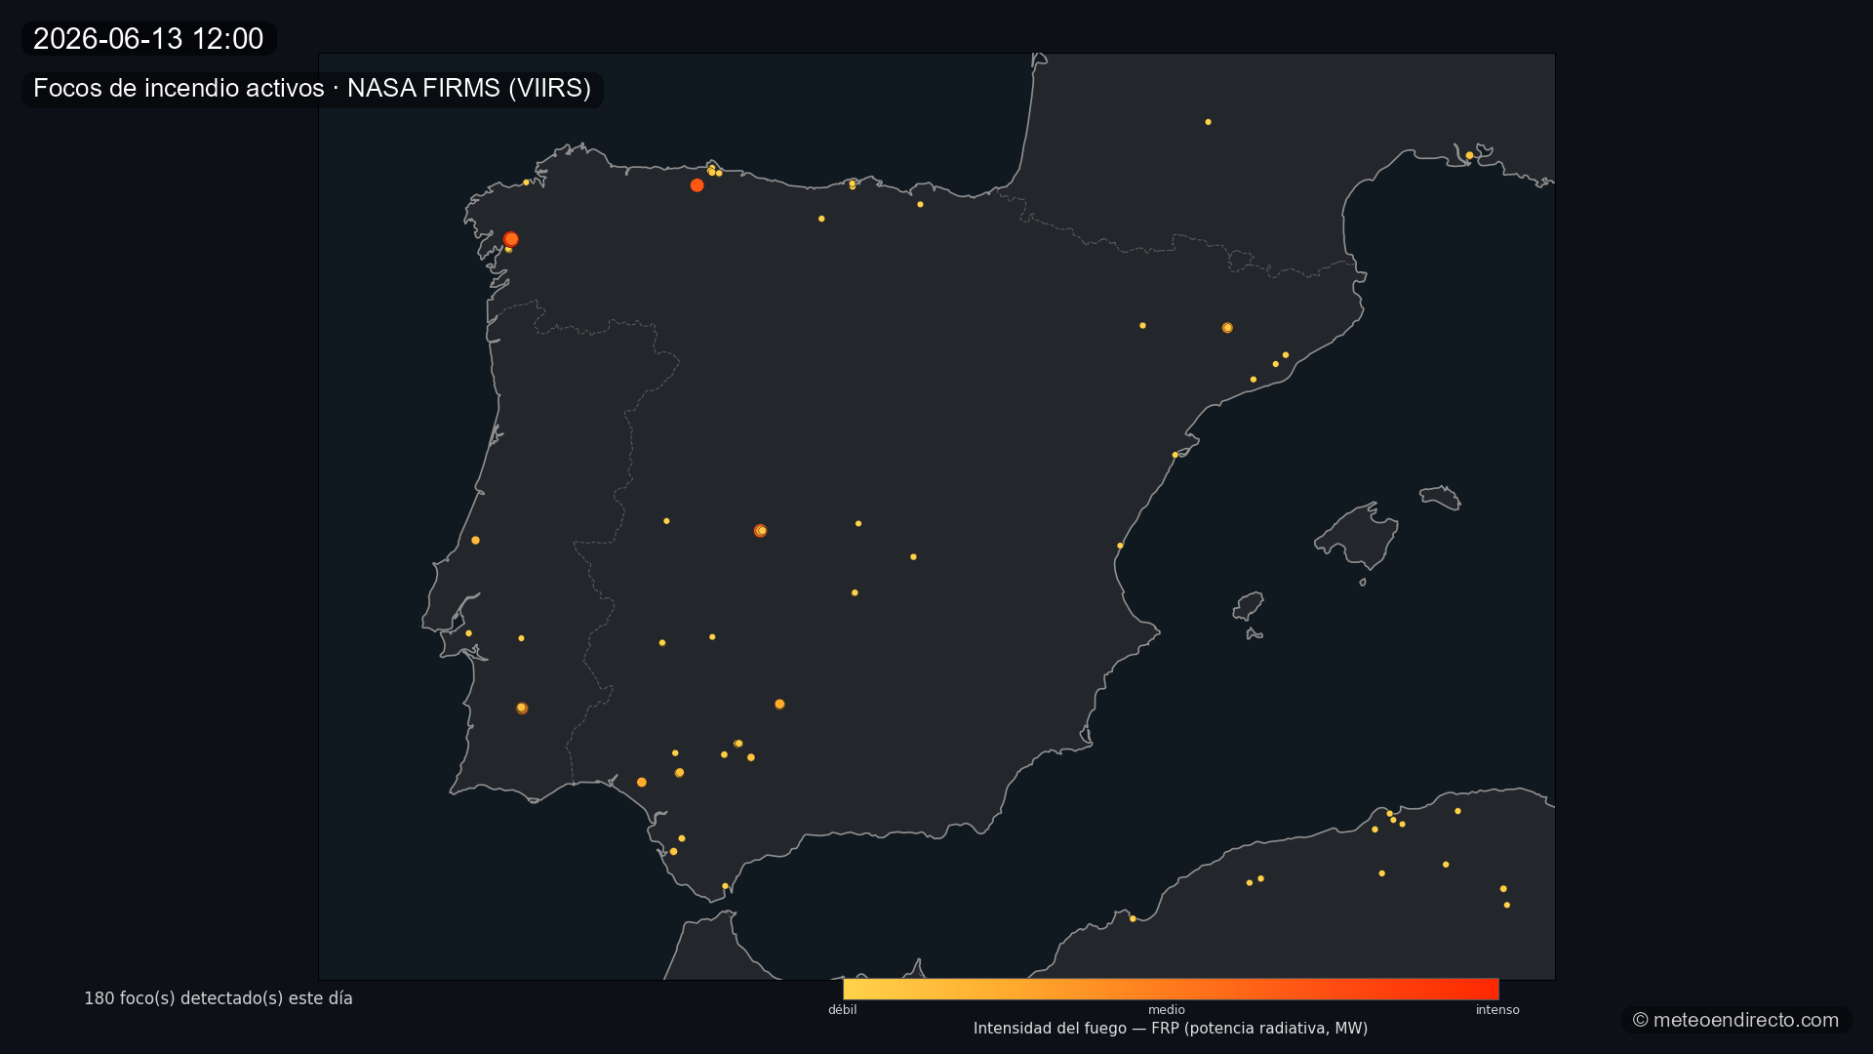Click the 'intenso' label under the color scale
The width and height of the screenshot is (1873, 1054).
point(1497,1010)
